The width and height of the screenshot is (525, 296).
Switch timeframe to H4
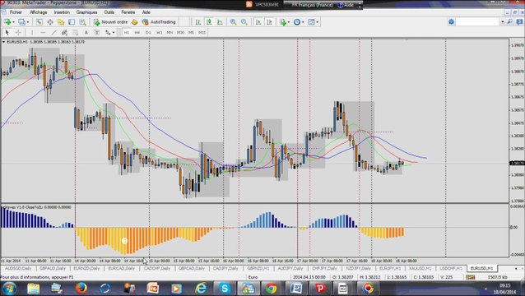click(137, 32)
